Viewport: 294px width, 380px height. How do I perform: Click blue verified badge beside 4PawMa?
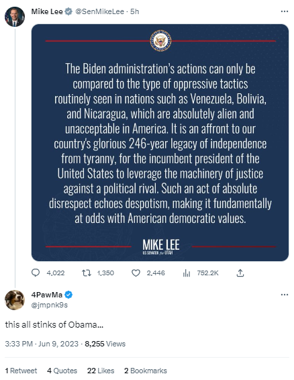(69, 295)
